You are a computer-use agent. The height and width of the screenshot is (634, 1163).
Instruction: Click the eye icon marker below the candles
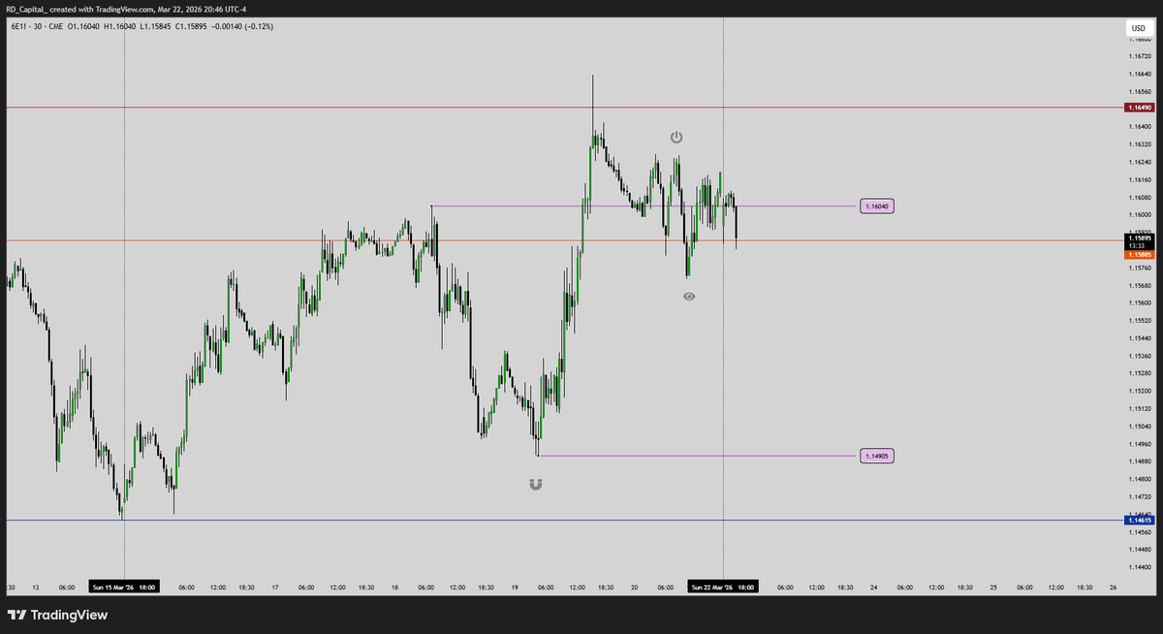[x=689, y=297]
